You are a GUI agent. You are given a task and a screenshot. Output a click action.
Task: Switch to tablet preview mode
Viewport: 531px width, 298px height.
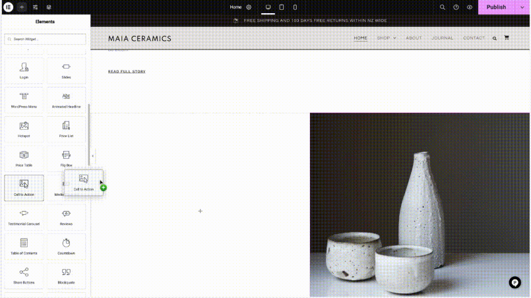pos(282,7)
